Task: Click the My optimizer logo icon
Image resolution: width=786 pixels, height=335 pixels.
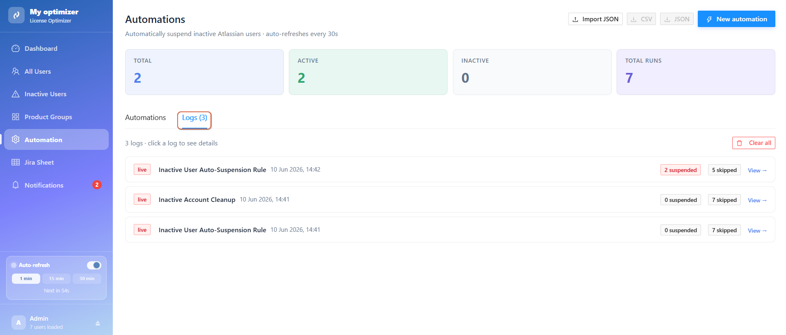Action: click(16, 16)
